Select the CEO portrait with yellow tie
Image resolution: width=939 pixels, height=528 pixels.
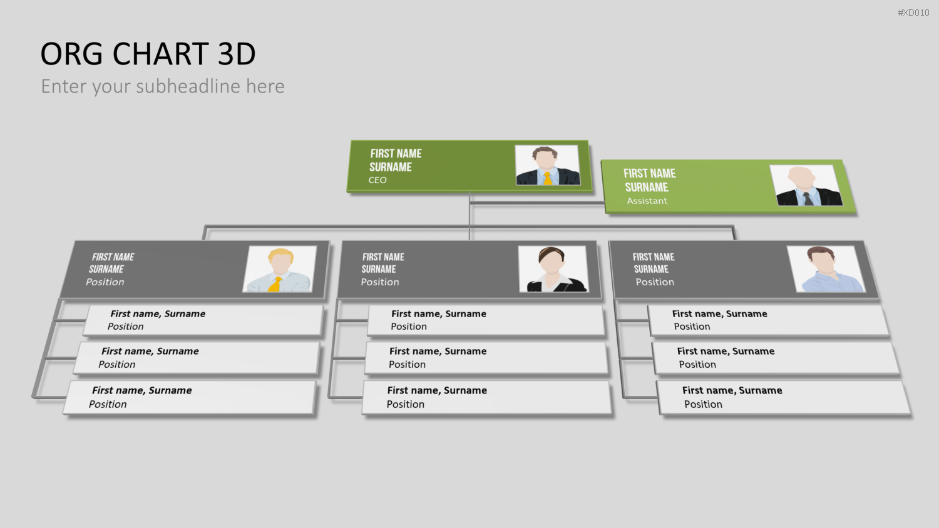coord(548,165)
